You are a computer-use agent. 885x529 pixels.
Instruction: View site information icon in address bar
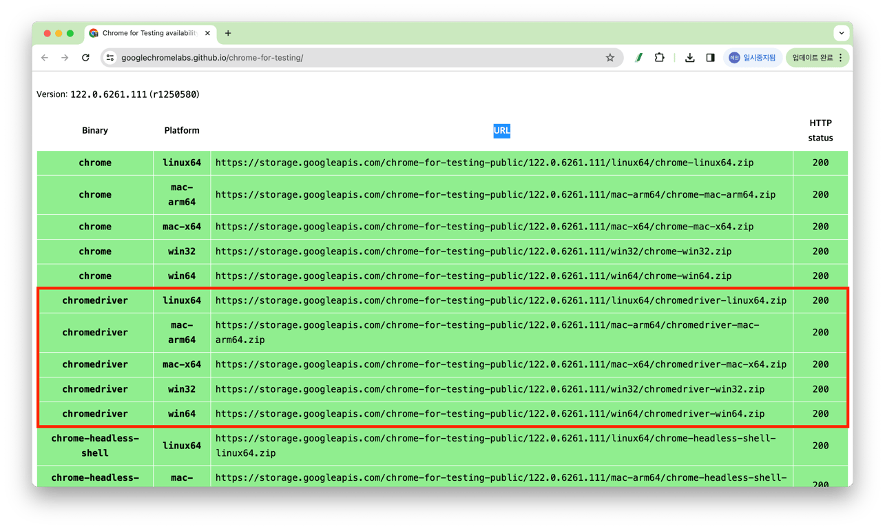[x=110, y=58]
